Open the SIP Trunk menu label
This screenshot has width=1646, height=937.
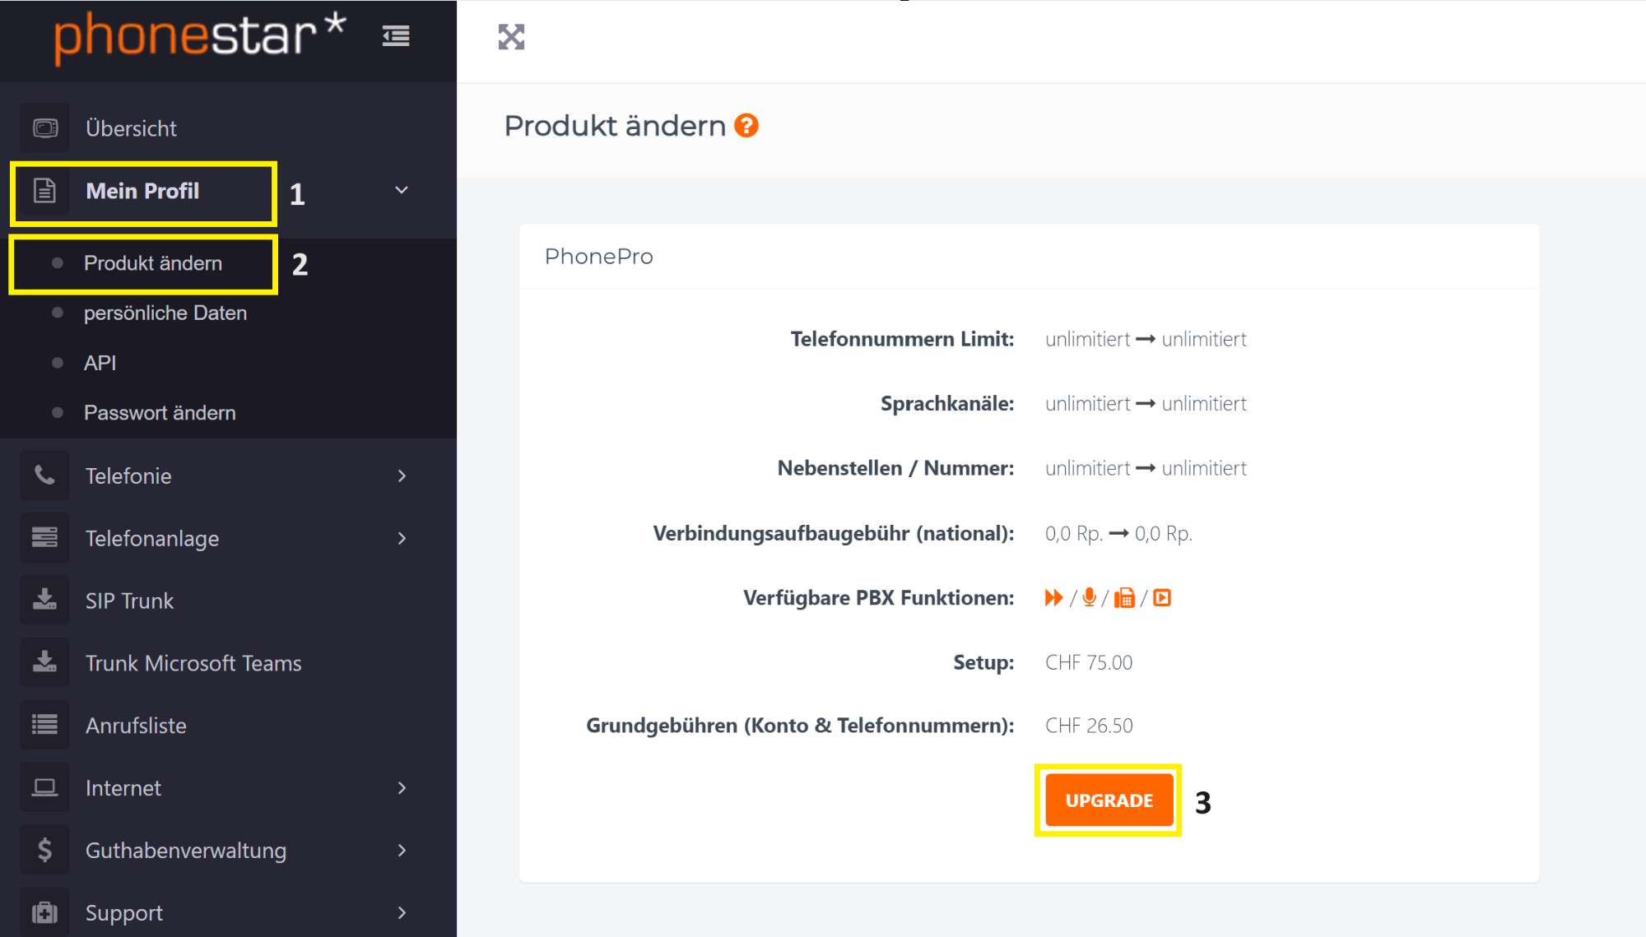pyautogui.click(x=129, y=601)
